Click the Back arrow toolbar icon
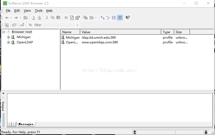 click(7, 18)
